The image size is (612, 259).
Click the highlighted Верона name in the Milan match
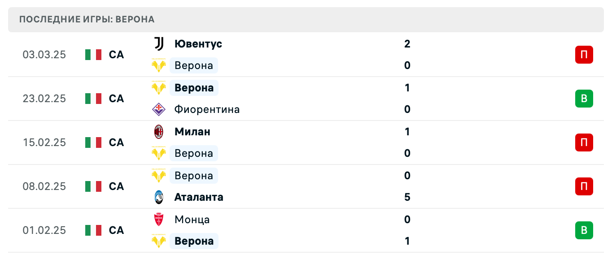tap(193, 153)
